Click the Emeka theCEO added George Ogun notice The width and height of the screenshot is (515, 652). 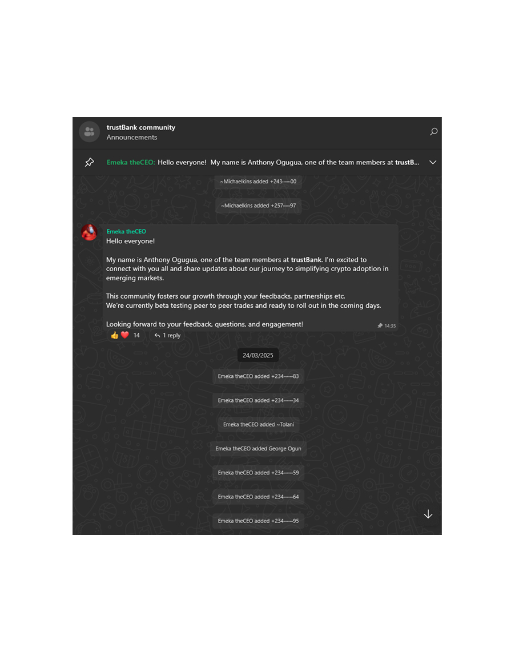pos(258,449)
